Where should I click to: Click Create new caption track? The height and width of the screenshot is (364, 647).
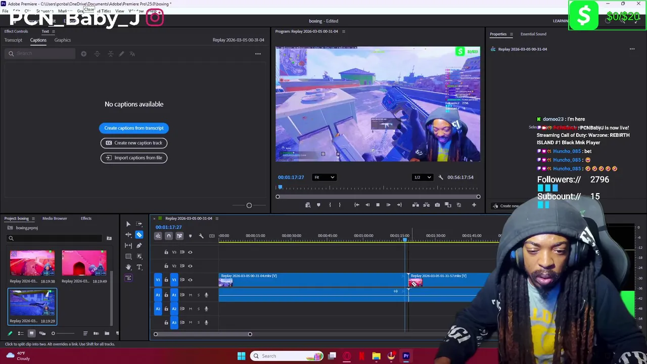[134, 143]
